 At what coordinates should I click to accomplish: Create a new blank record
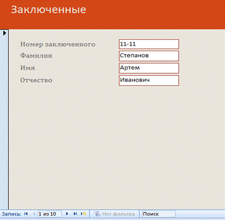pyautogui.click(x=83, y=214)
